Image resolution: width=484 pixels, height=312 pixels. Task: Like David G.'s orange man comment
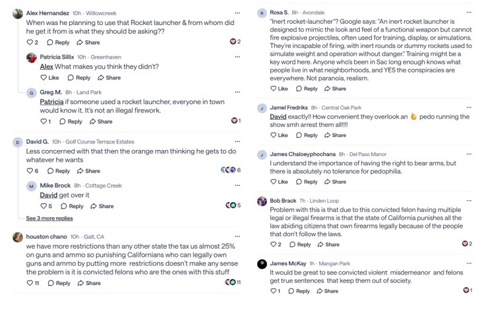[x=32, y=170]
